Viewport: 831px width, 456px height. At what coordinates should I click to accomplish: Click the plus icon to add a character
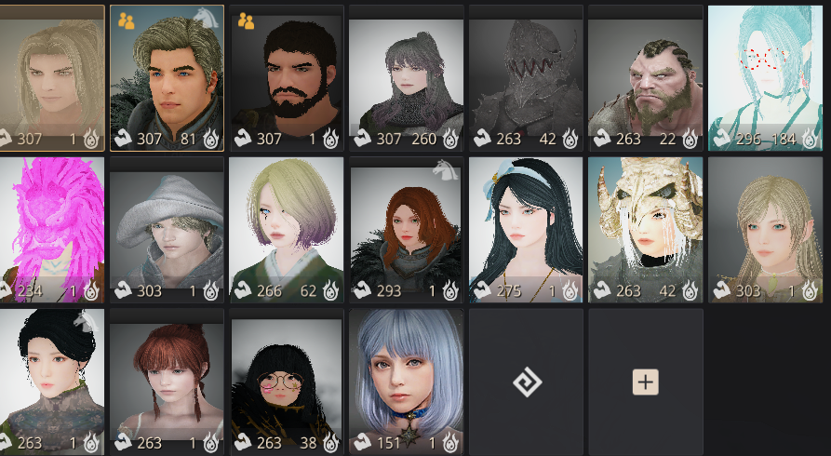click(x=646, y=382)
